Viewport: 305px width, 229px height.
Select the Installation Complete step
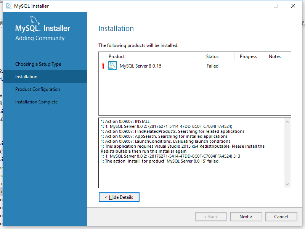click(x=36, y=102)
